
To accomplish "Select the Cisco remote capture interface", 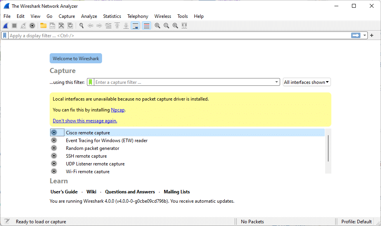I will pos(88,132).
